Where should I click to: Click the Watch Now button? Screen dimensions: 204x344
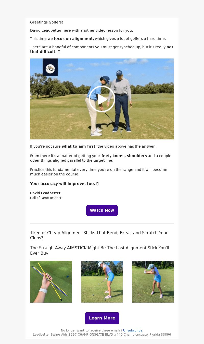pos(102,210)
